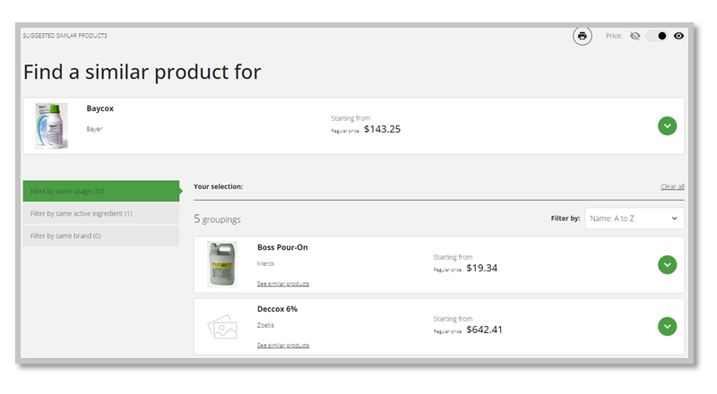
Task: Click the Clear all link
Action: point(672,187)
